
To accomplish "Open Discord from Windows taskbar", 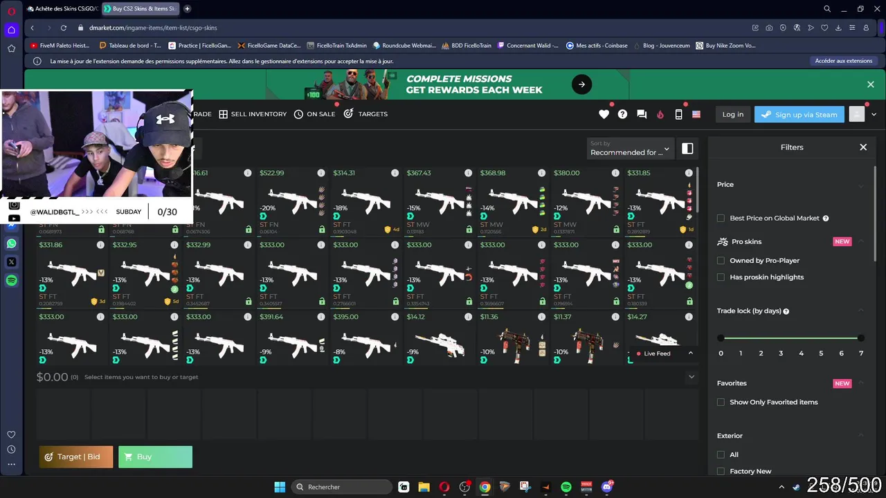I will point(607,487).
